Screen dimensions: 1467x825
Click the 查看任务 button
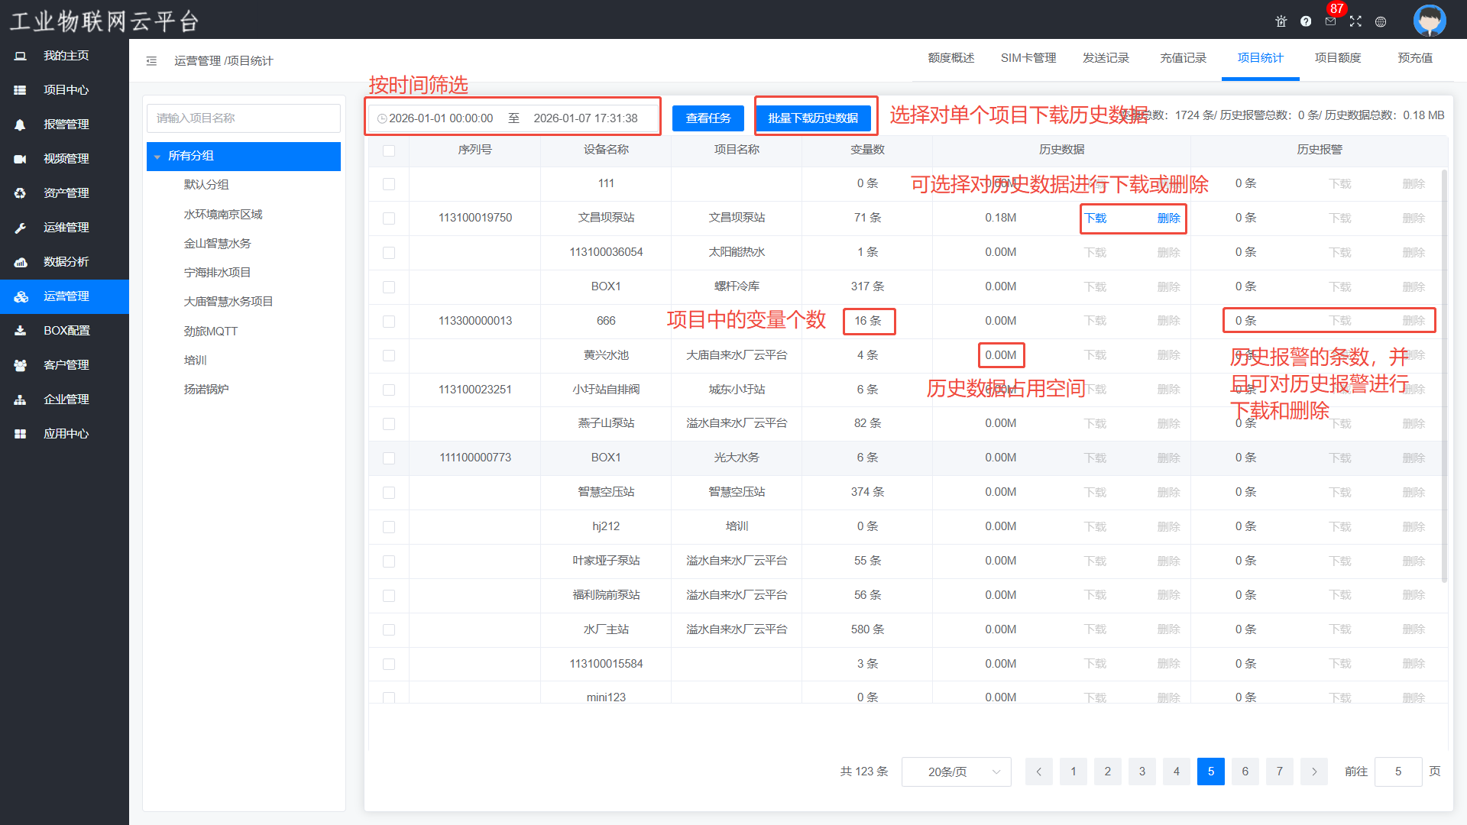pos(708,118)
